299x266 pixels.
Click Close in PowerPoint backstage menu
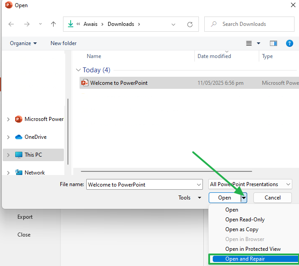[x=24, y=235]
